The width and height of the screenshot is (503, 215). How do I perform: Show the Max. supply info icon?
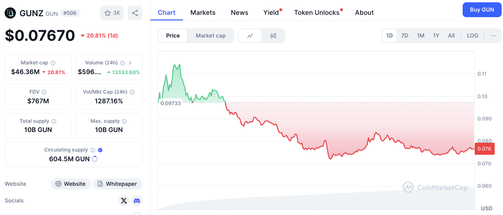tap(124, 121)
